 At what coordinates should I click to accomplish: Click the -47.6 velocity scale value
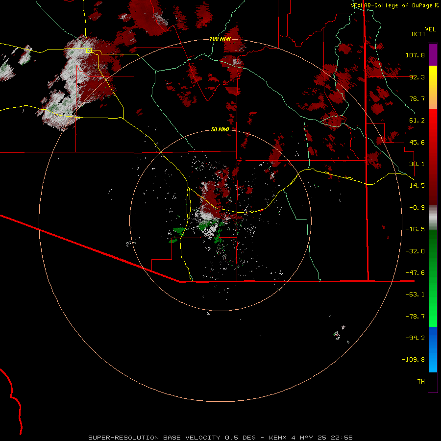pos(415,273)
